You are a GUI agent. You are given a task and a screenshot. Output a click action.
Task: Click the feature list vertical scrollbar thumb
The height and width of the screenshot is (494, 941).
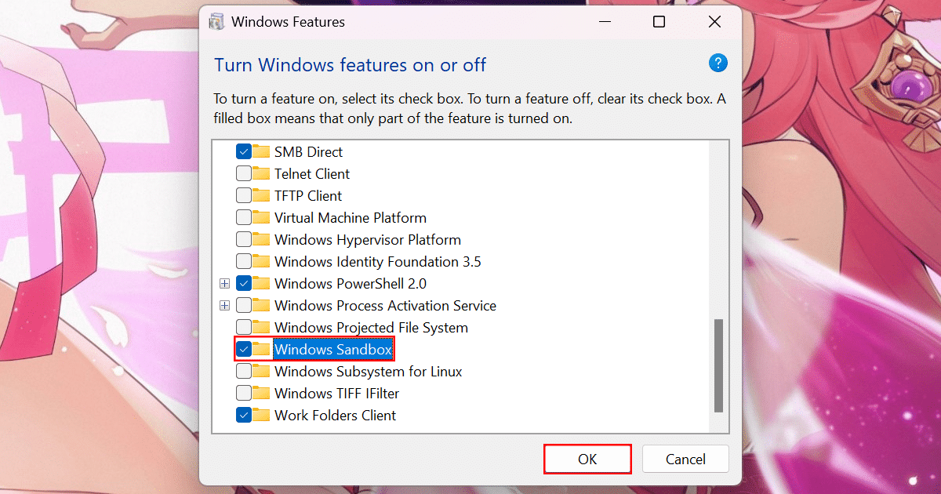point(718,365)
